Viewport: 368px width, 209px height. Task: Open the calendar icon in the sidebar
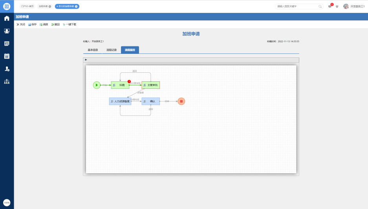tap(7, 56)
